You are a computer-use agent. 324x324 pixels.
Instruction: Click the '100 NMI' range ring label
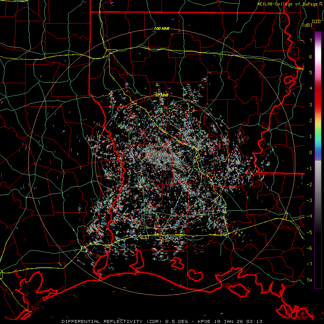[x=162, y=28]
